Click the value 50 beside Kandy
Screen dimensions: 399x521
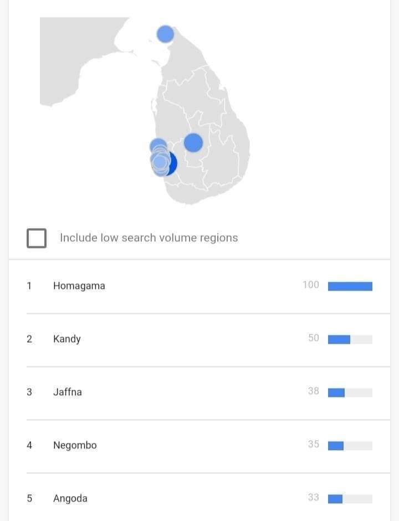(314, 338)
